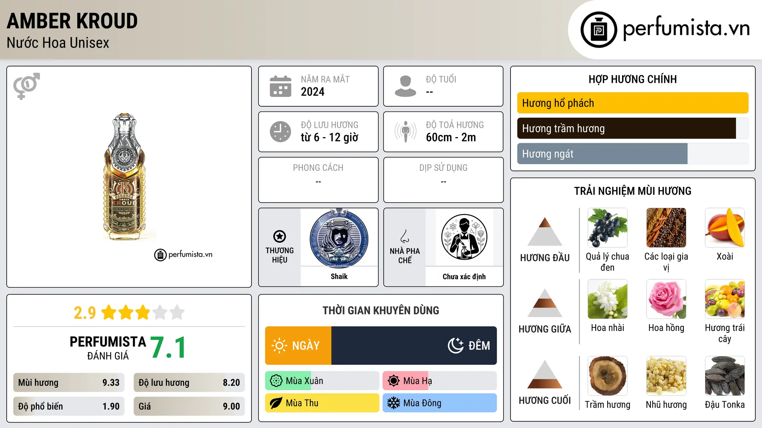Click the perfumista.vn mark under the bottle
Screen dimensions: 762x428
[183, 254]
